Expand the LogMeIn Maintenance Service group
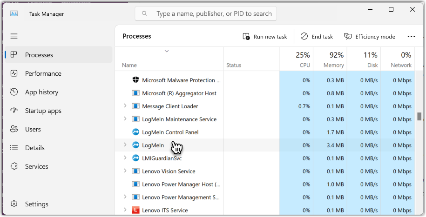The image size is (426, 217). [125, 119]
